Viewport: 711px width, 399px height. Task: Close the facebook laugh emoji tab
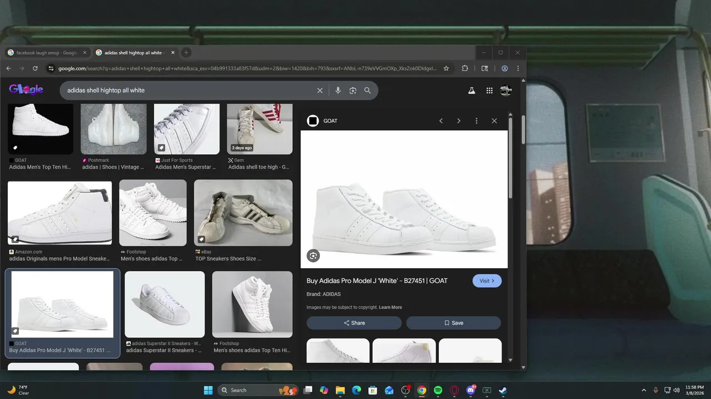[x=85, y=53]
